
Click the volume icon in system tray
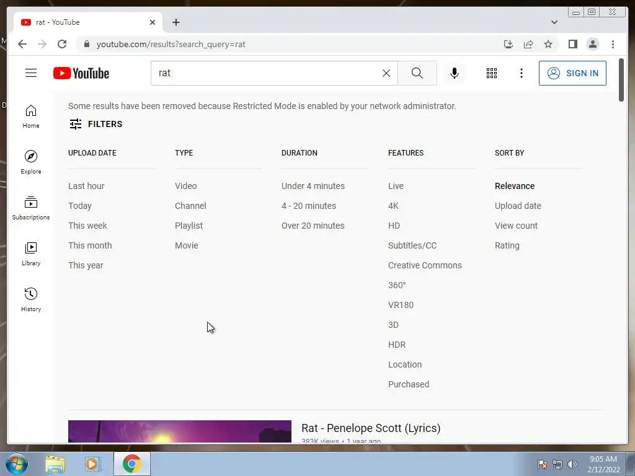[572, 464]
